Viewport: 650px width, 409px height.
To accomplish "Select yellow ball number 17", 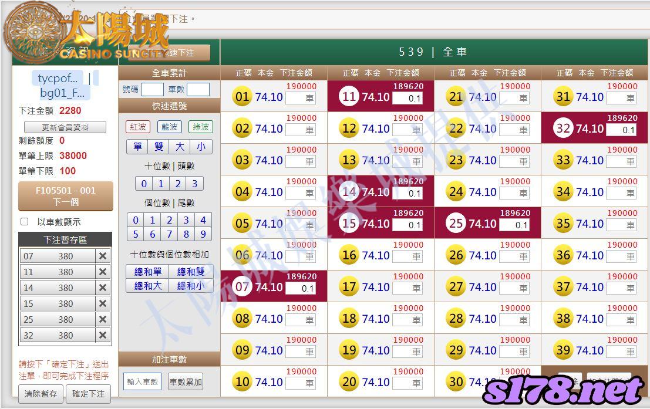I will (349, 287).
